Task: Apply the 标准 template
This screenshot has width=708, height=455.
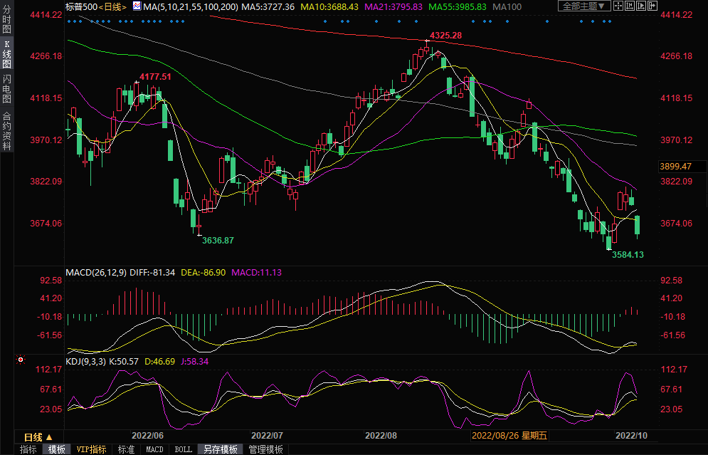Action: 126,449
